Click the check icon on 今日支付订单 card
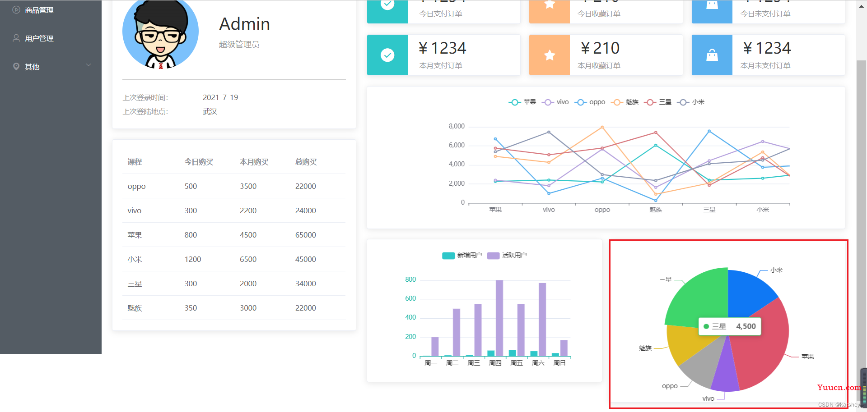Screen dimensions: 867x412 pyautogui.click(x=387, y=5)
